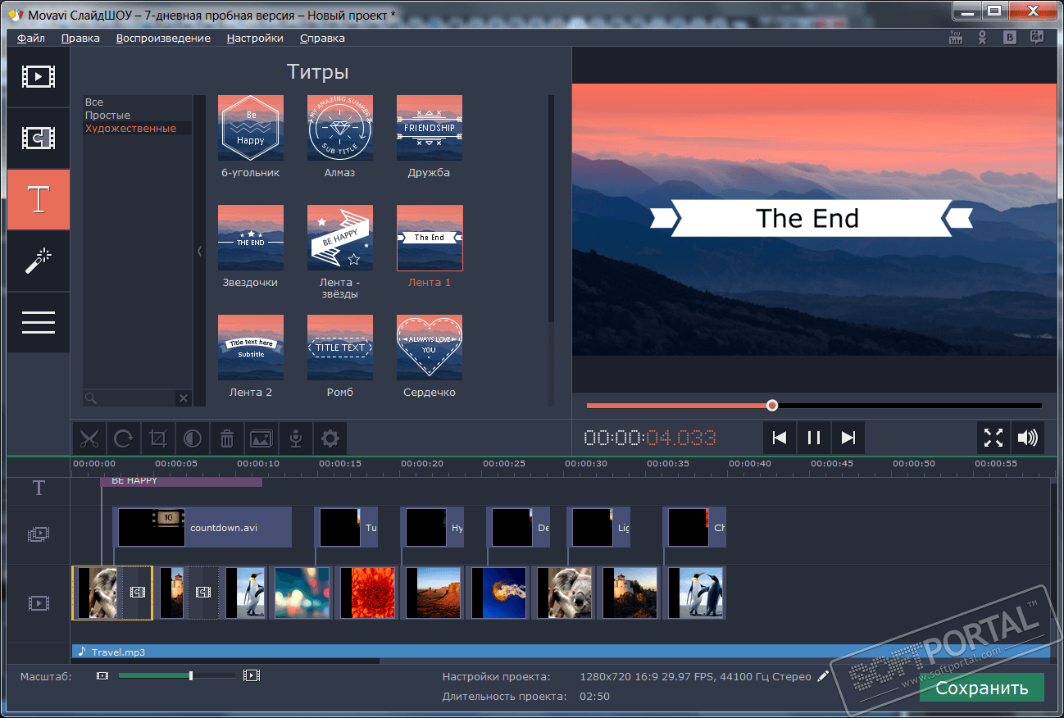Open the Filters magic wand tab
The height and width of the screenshot is (718, 1064).
39,261
